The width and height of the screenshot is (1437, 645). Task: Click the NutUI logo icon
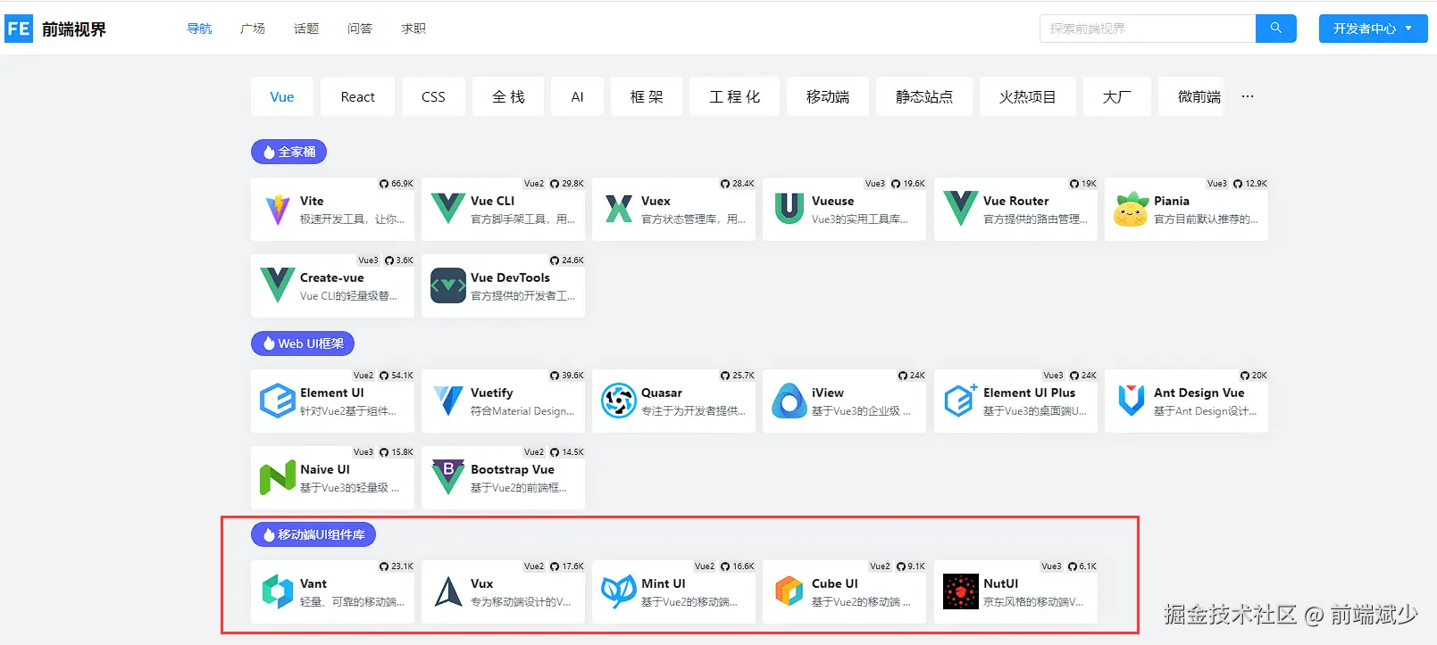point(961,591)
